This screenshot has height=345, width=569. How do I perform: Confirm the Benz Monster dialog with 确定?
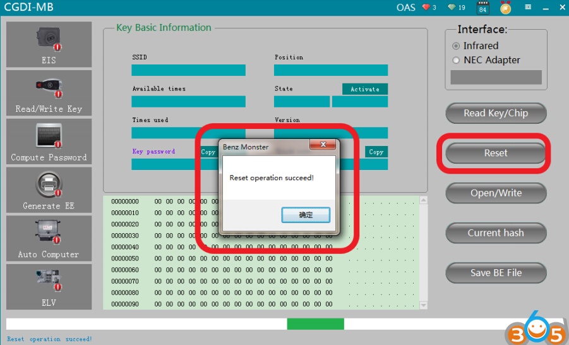coord(306,215)
